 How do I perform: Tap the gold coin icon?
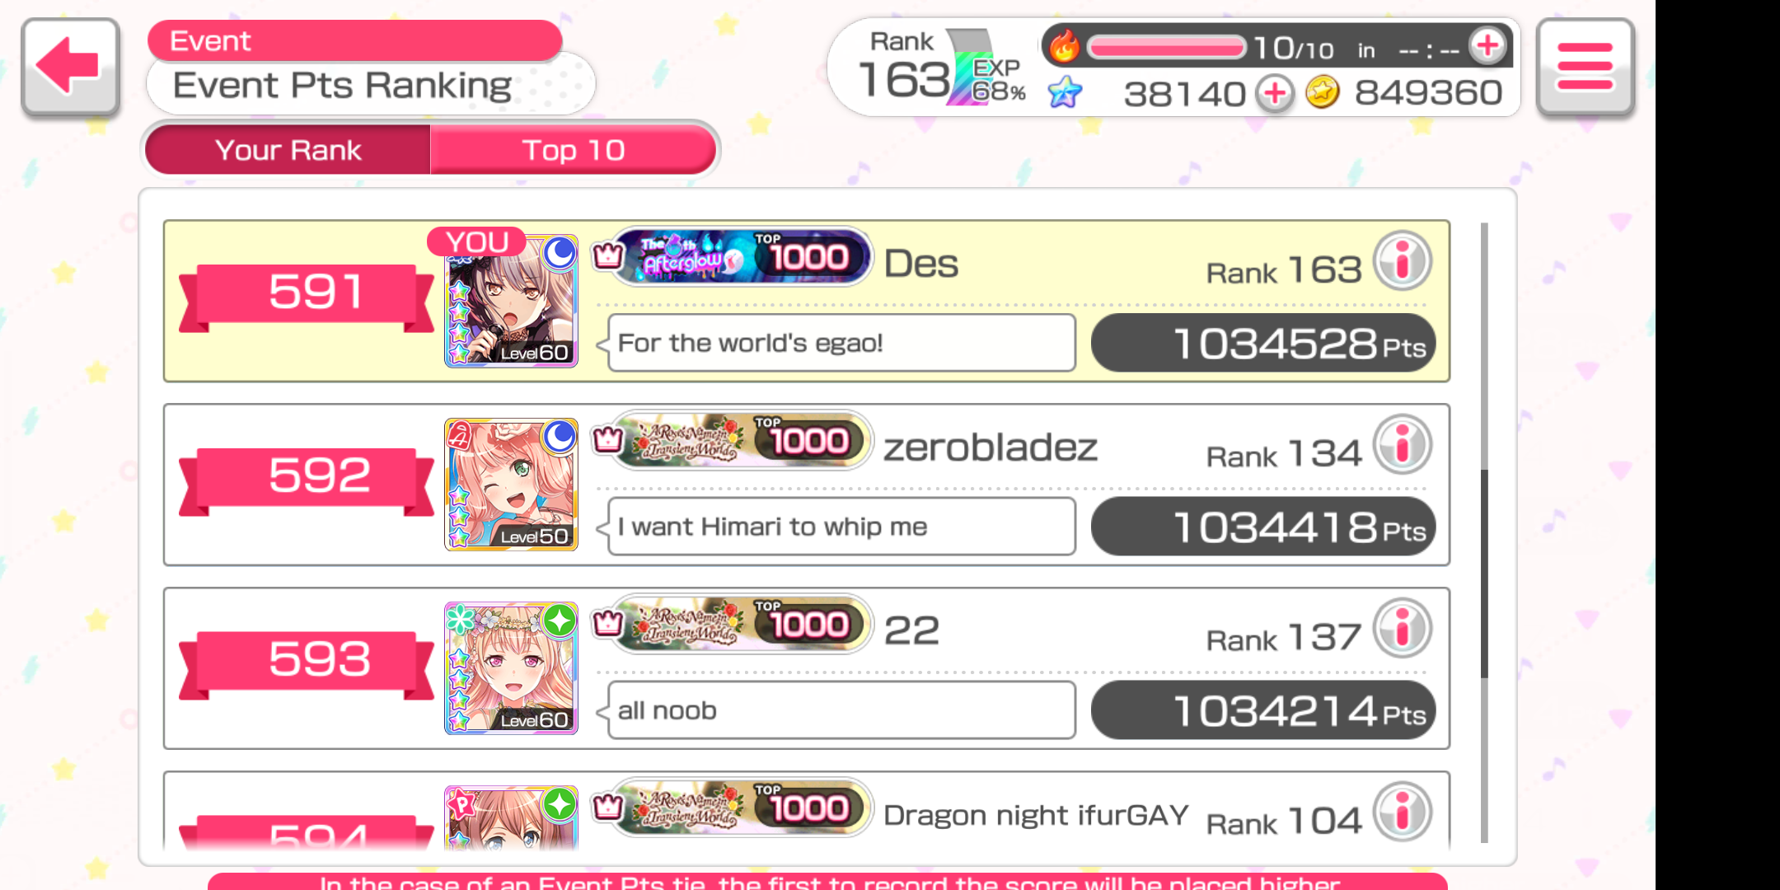(x=1322, y=92)
